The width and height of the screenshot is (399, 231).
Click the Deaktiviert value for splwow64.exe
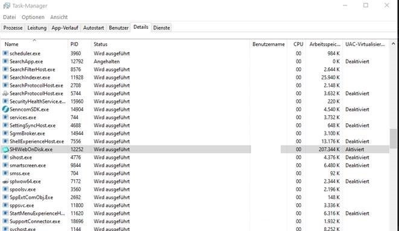[x=357, y=181]
